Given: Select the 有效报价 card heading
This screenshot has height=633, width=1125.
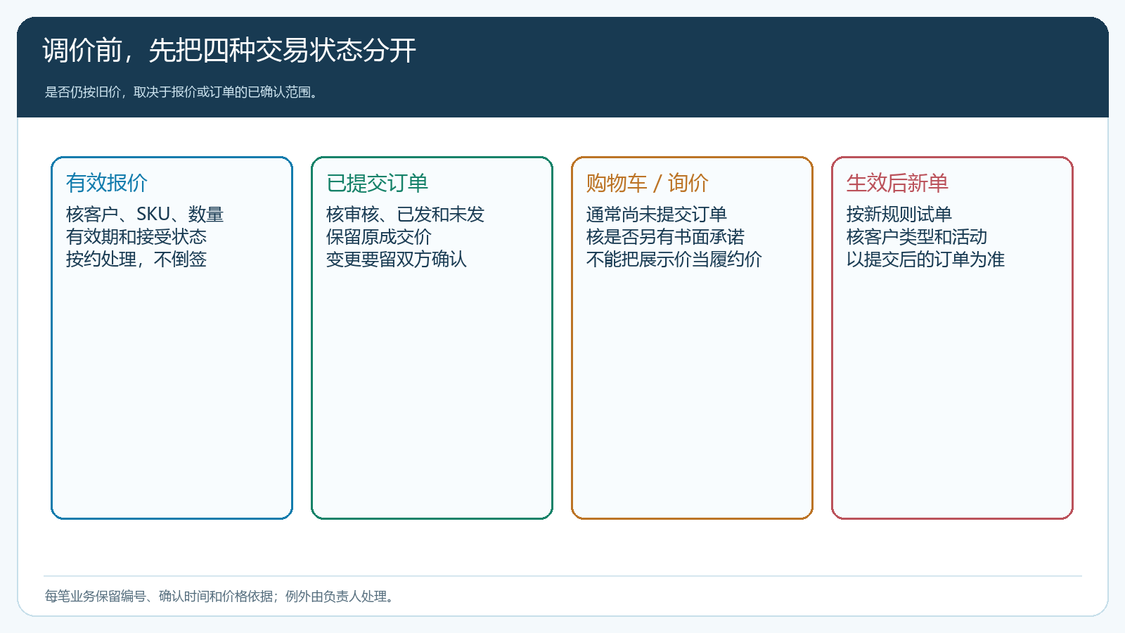Looking at the screenshot, I should pos(107,183).
